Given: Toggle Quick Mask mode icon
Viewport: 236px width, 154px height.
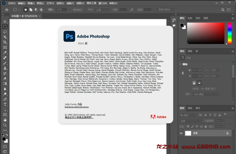Looking at the screenshot, I should coord(5,146).
